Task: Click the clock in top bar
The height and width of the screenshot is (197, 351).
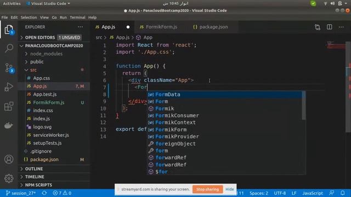Action: (x=175, y=3)
